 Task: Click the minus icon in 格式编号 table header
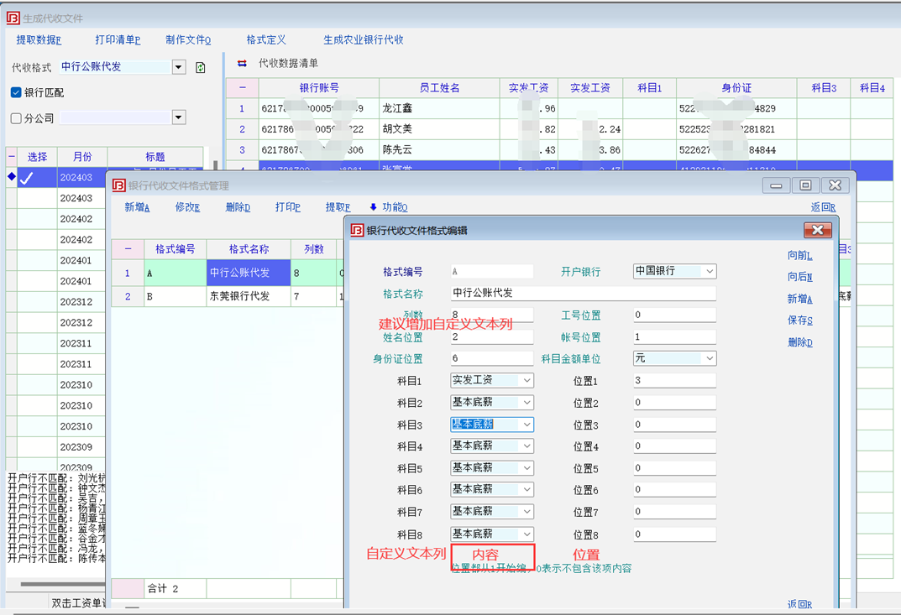click(x=128, y=249)
